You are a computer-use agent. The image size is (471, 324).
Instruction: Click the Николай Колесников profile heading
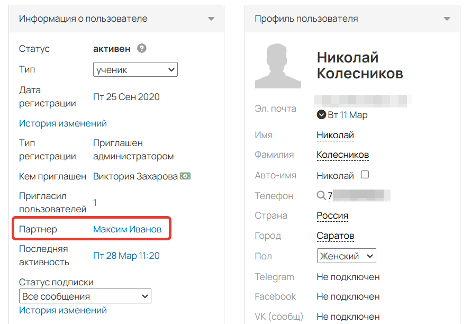[360, 65]
